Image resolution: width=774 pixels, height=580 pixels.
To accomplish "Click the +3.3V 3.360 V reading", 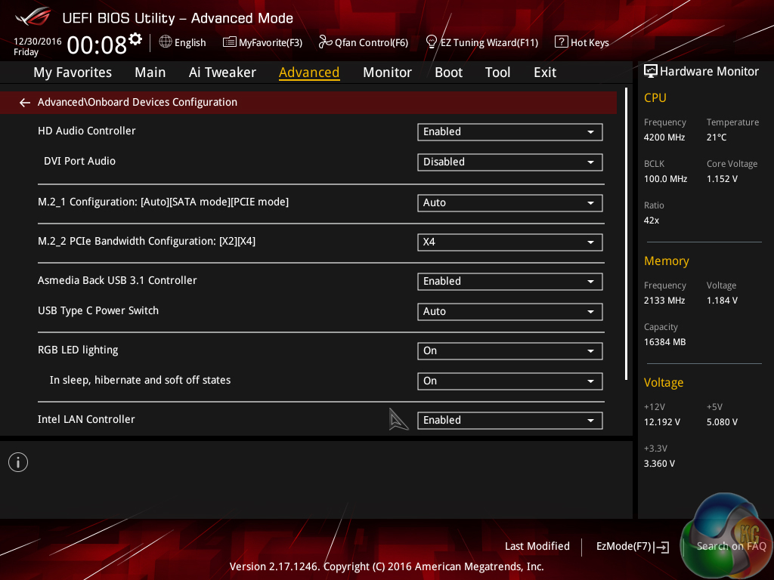I will (659, 464).
